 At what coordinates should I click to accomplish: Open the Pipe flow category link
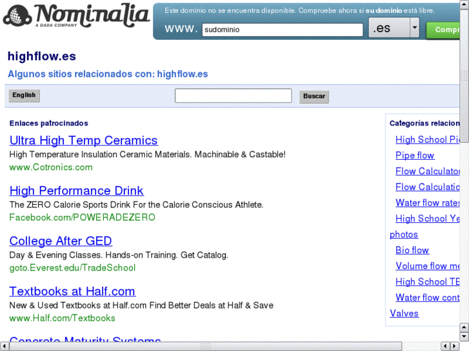tap(415, 155)
